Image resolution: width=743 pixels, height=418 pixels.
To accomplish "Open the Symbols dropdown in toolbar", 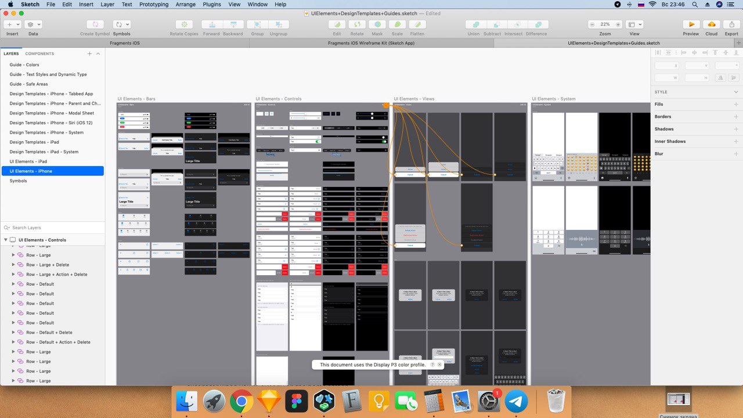I will coord(121,24).
